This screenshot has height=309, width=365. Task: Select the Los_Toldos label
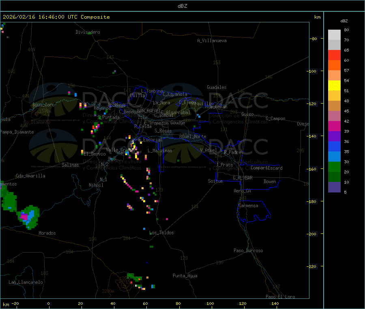point(161,233)
